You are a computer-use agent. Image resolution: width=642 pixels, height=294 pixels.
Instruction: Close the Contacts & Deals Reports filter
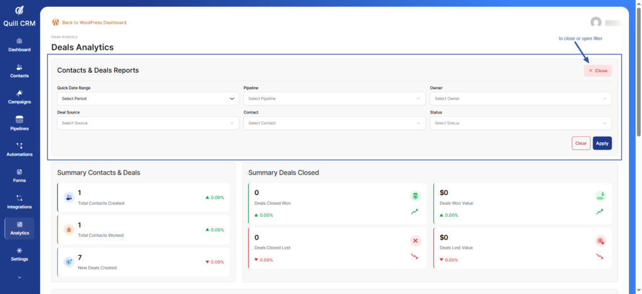pyautogui.click(x=597, y=71)
